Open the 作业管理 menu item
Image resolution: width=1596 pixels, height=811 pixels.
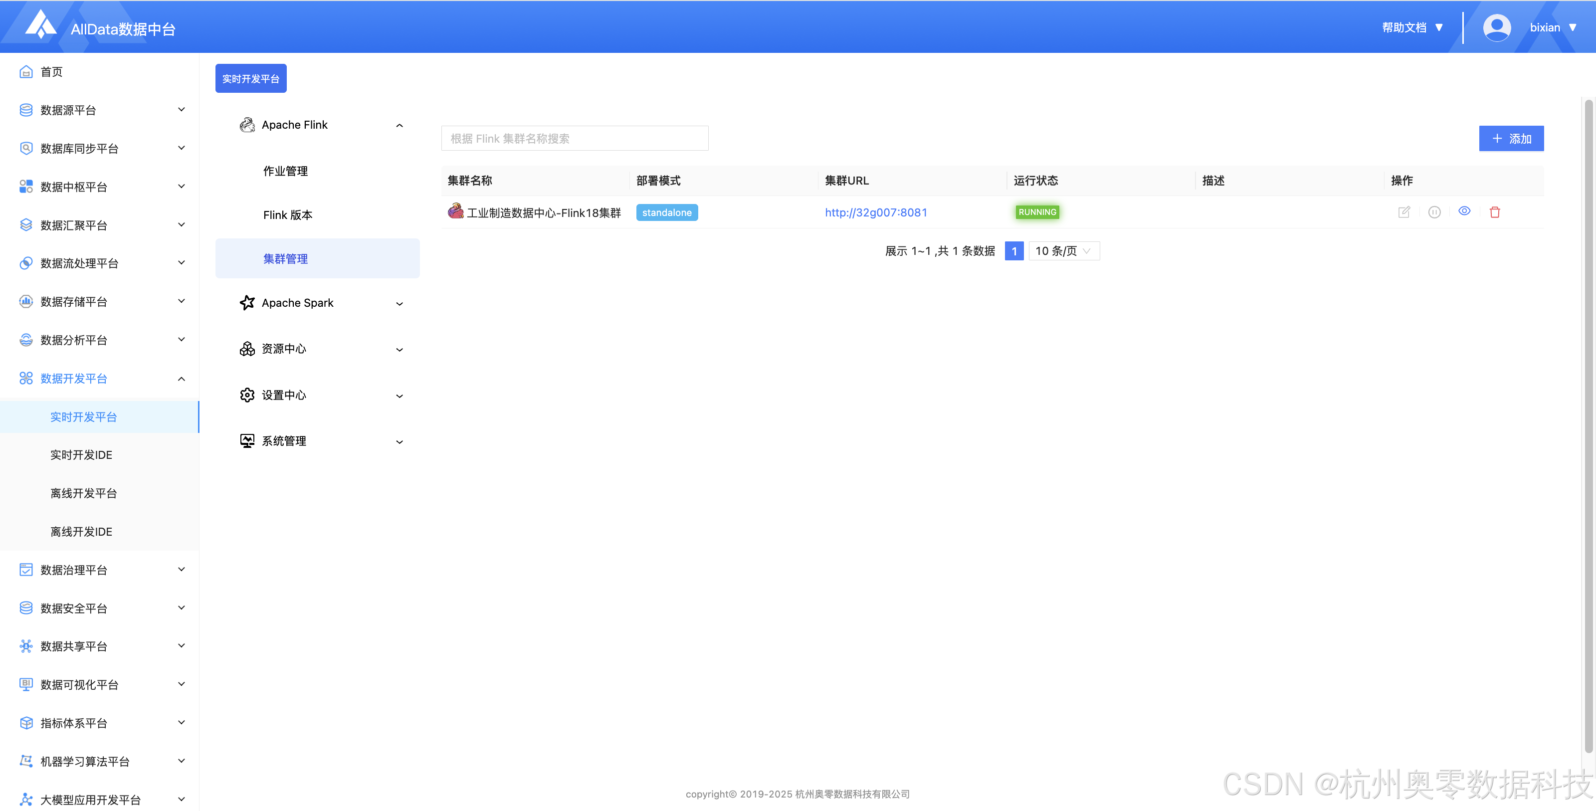(x=286, y=171)
